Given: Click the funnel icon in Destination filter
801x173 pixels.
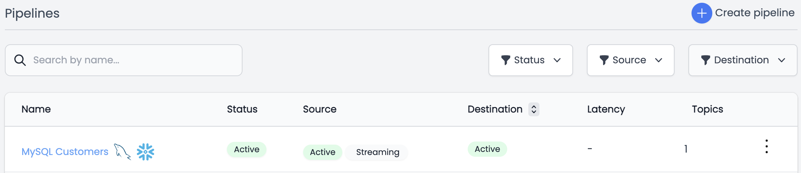Looking at the screenshot, I should 705,60.
